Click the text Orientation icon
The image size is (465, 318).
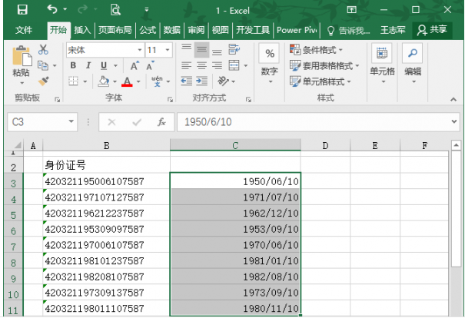(224, 81)
